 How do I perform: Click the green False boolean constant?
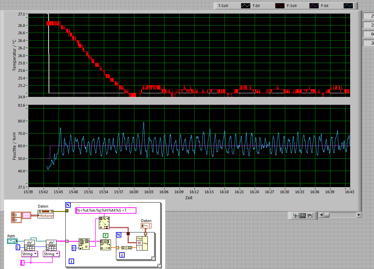pyautogui.click(x=105, y=235)
